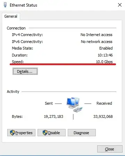Close the Ethernet Status window with X

click(120, 5)
